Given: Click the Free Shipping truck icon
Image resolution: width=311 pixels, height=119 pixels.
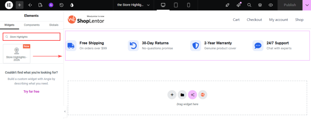Looking at the screenshot, I should (71, 46).
